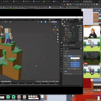101x101 pixels.
Task: Select the サン light type
Action: 70,56
